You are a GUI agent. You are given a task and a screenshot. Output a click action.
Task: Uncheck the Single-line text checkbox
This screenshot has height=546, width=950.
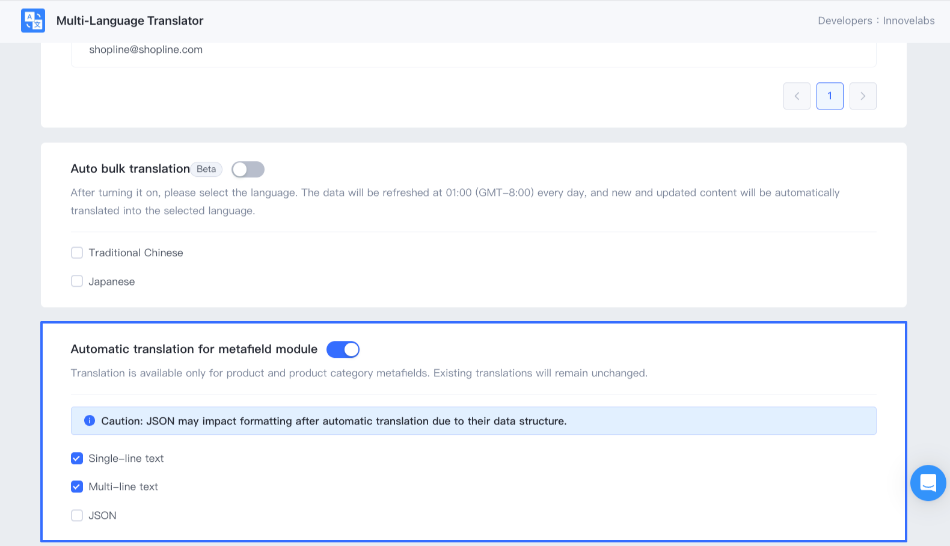pyautogui.click(x=77, y=458)
